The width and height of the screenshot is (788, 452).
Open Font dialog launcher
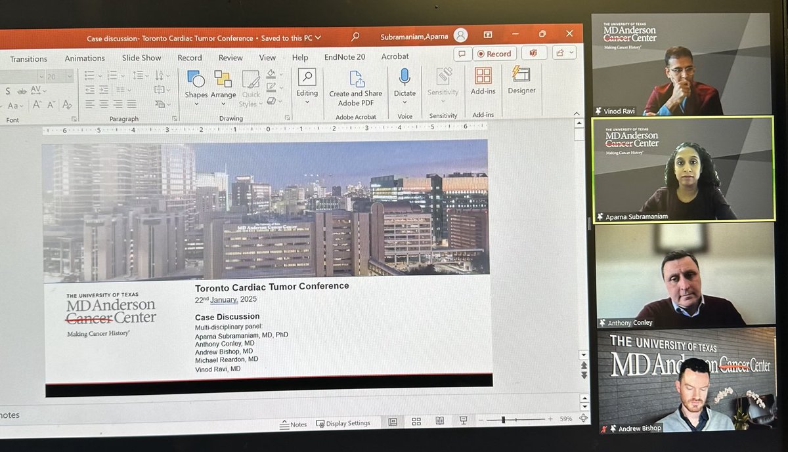(x=74, y=119)
